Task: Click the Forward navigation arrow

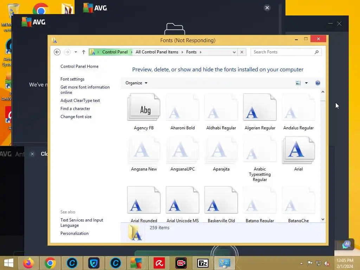Action: tap(67, 52)
